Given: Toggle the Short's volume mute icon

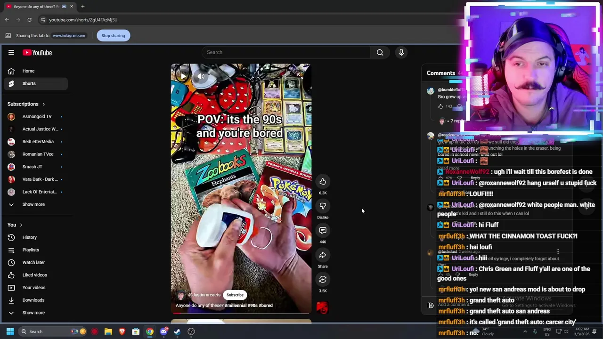Looking at the screenshot, I should click(x=201, y=76).
